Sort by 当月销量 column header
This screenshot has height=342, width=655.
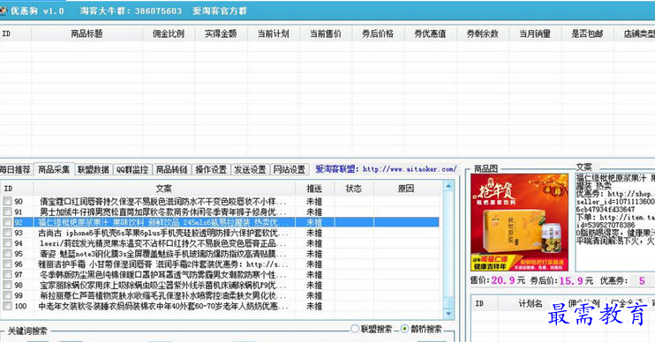point(535,33)
